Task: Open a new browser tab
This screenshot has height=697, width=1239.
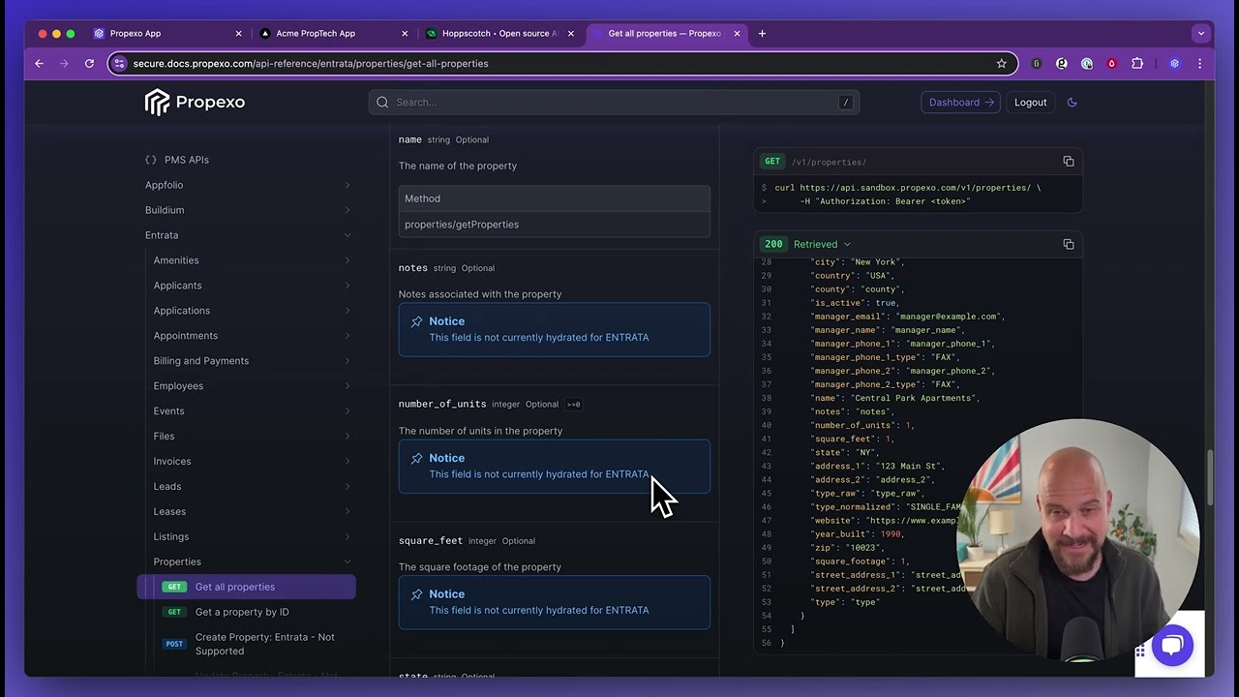Action: (762, 33)
